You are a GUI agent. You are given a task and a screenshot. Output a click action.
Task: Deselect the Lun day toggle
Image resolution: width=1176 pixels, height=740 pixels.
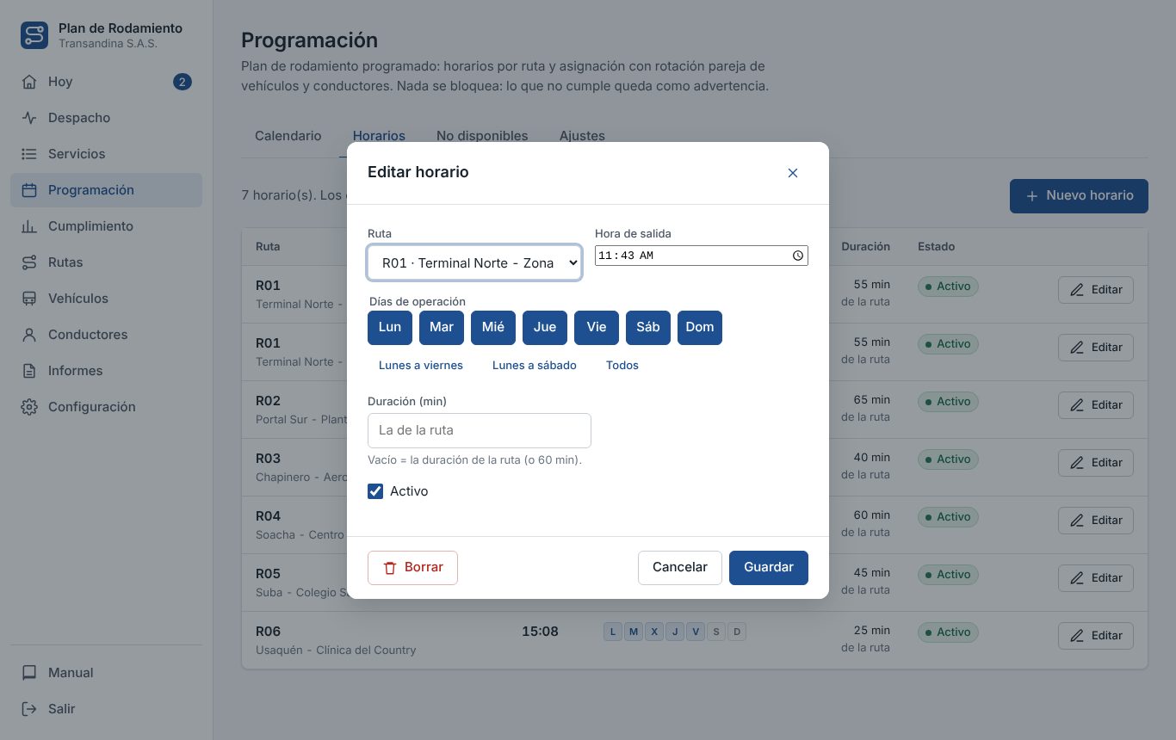click(390, 328)
